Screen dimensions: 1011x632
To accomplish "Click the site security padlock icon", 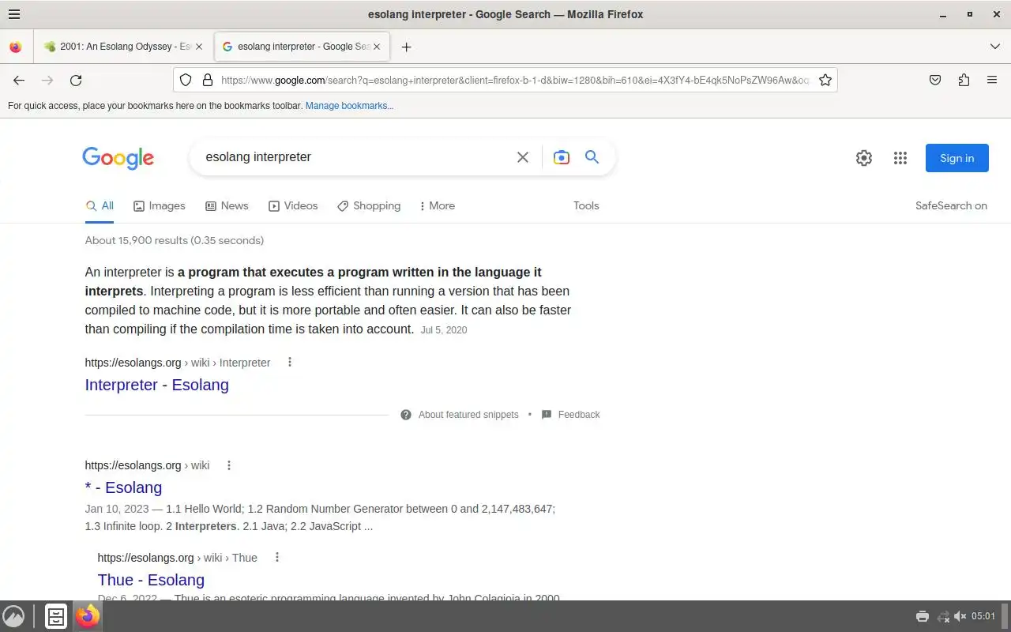I will coord(208,80).
